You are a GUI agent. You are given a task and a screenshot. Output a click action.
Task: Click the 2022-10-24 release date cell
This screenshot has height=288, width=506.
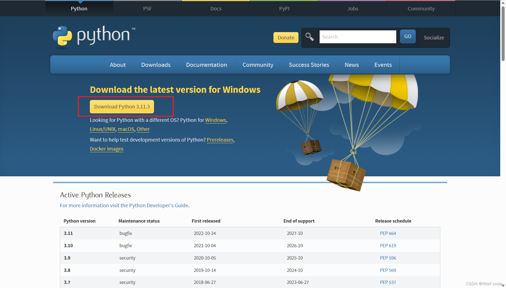tap(205, 233)
